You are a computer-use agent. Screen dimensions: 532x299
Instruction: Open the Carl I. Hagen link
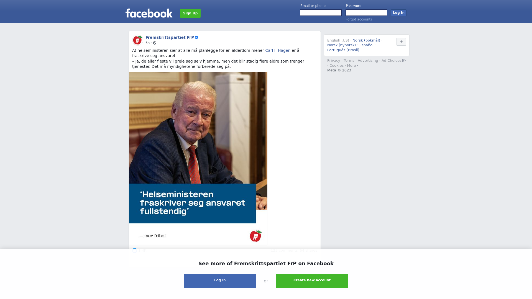click(x=278, y=50)
